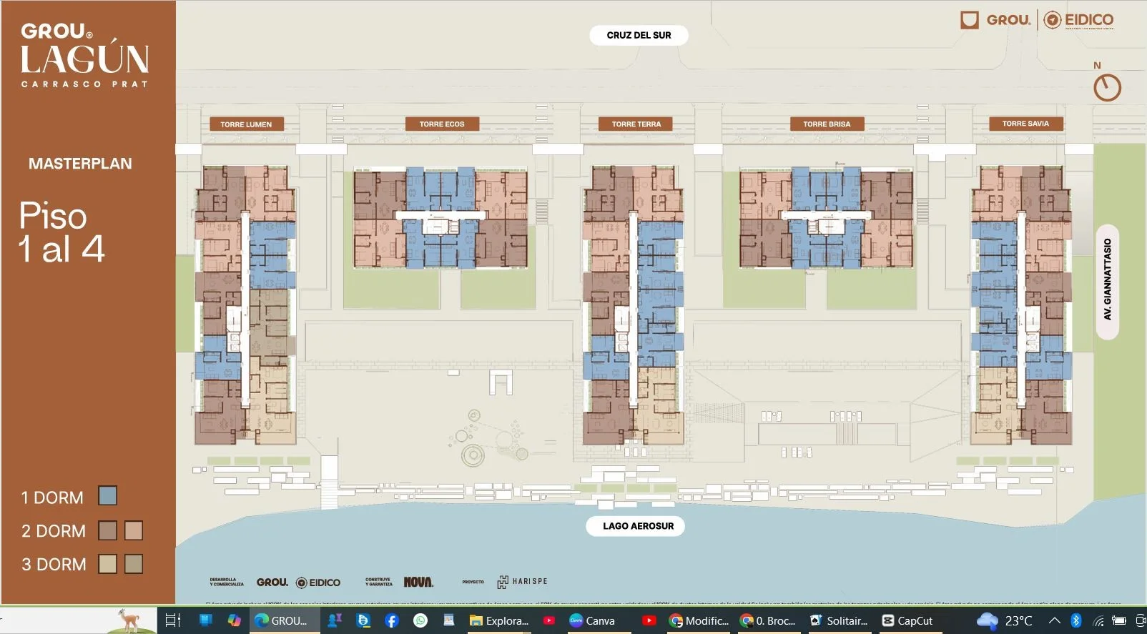Open the Canva taskbar app
Image resolution: width=1147 pixels, height=634 pixels.
coord(592,620)
